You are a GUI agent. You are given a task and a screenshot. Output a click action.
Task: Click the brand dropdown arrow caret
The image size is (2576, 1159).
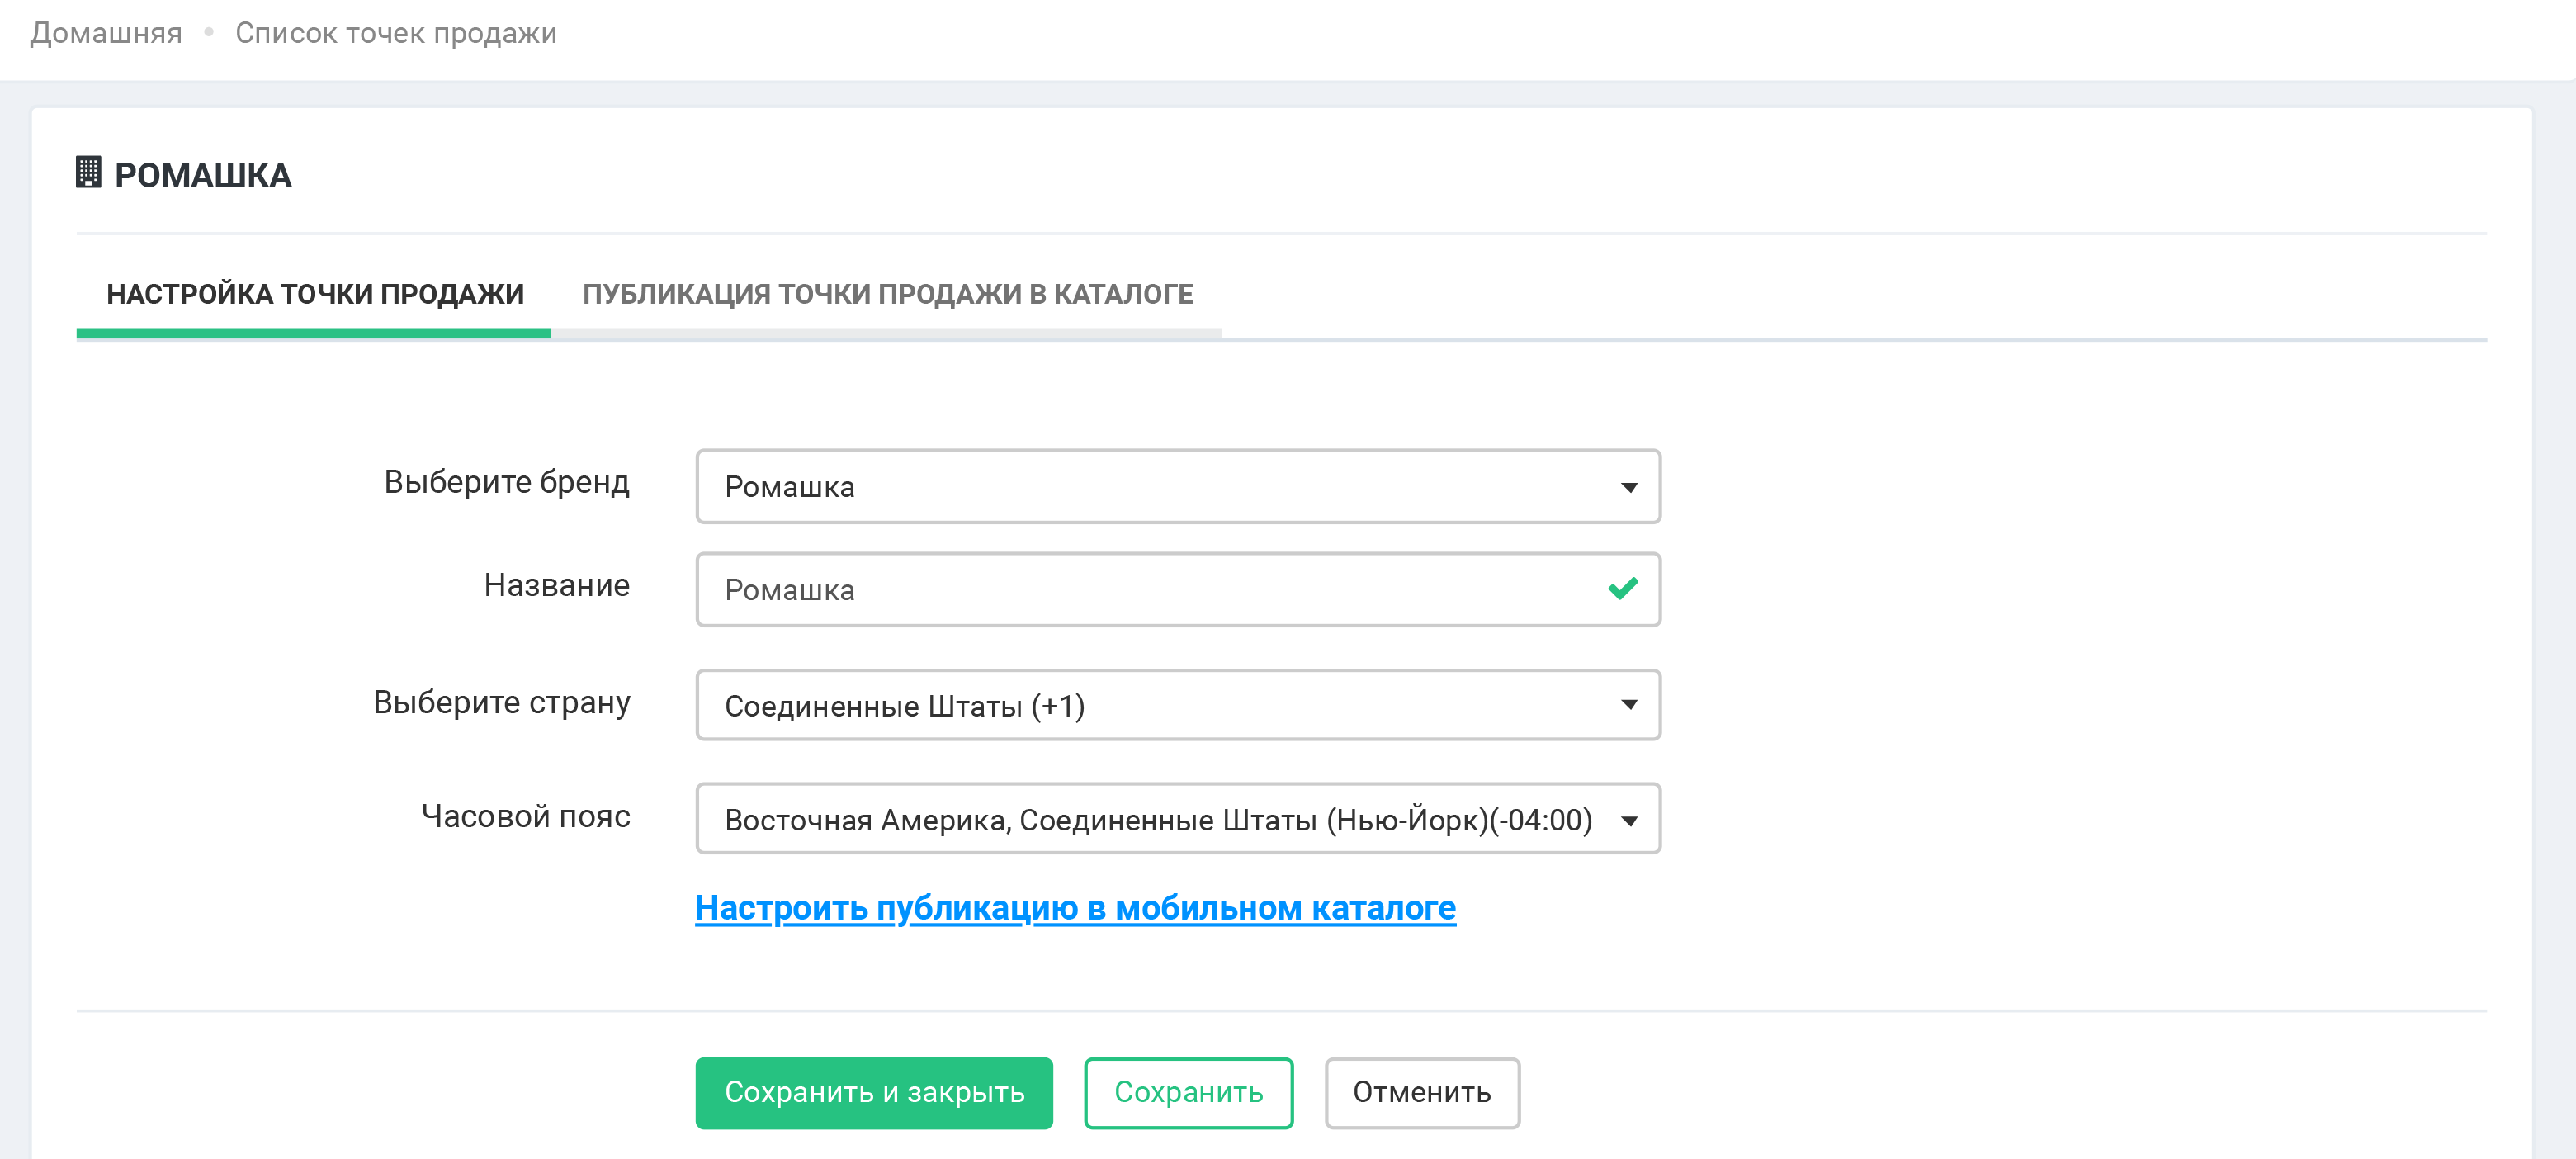point(1629,488)
